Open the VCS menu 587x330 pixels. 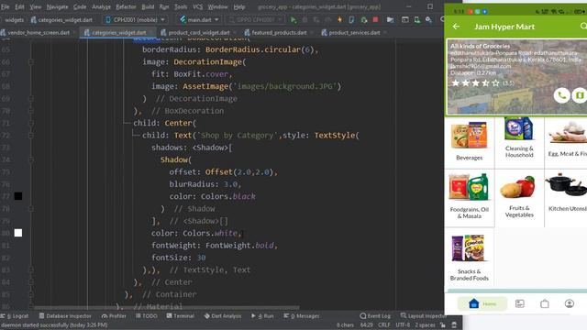coord(197,6)
